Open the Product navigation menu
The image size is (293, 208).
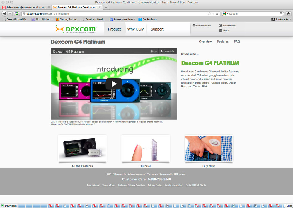coord(114,29)
